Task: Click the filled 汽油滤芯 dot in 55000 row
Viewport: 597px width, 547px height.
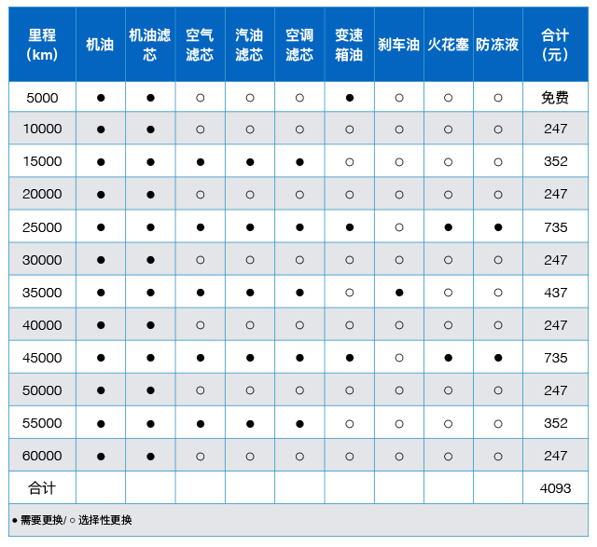Action: [x=250, y=423]
